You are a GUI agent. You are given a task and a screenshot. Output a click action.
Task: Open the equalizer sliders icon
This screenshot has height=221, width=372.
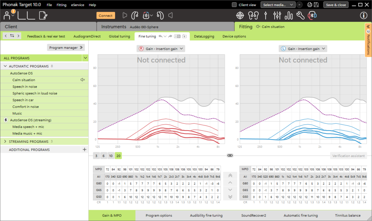point(277,16)
